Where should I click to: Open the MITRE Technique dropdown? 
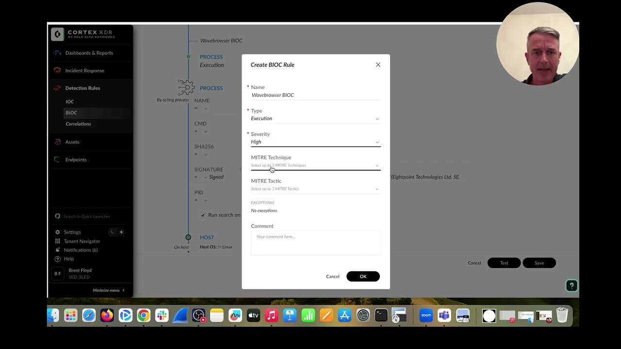[x=315, y=165]
